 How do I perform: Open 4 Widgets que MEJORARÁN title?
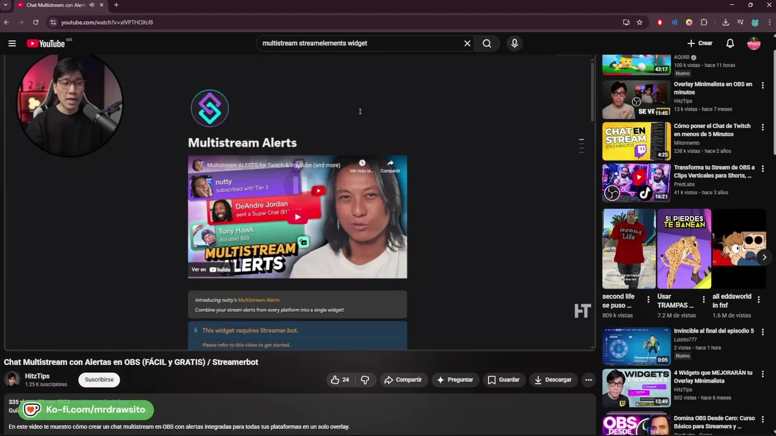pos(713,377)
